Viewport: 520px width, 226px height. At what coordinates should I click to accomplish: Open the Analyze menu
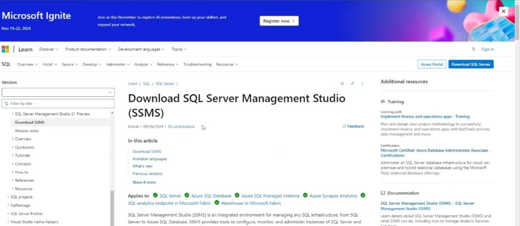143,64
